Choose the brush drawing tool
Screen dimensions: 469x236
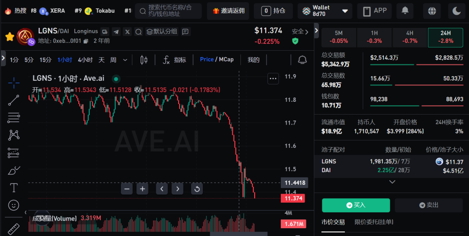click(x=14, y=171)
